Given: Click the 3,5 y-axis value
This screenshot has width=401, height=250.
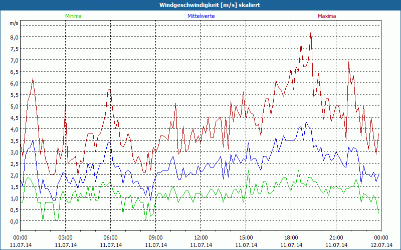Looking at the screenshot, I should pyautogui.click(x=15, y=140).
